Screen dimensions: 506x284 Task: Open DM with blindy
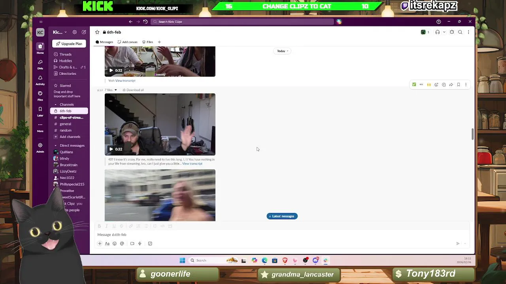point(64,159)
